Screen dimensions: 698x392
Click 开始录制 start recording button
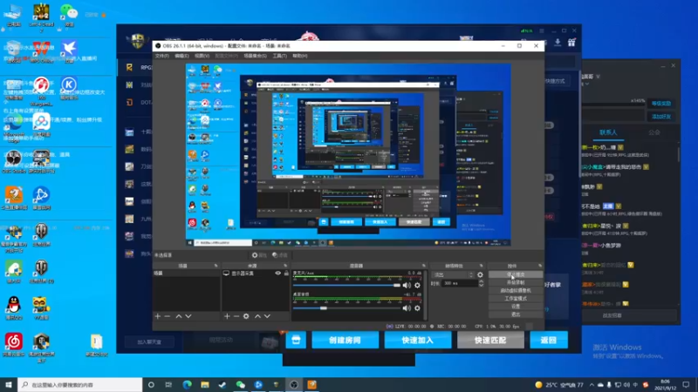(x=516, y=282)
